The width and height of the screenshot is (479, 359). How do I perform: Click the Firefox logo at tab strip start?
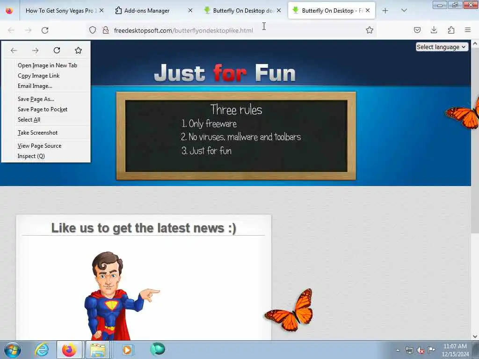(9, 11)
